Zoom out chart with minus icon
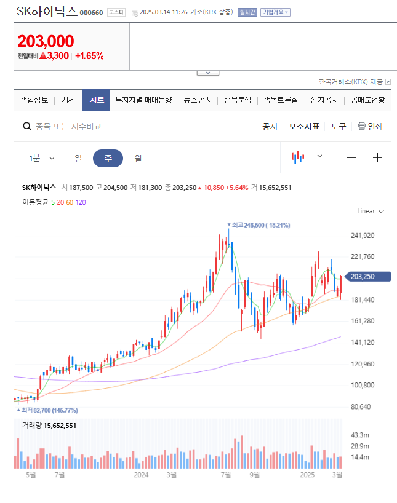Screen dimensions: 397x503 pos(351,158)
